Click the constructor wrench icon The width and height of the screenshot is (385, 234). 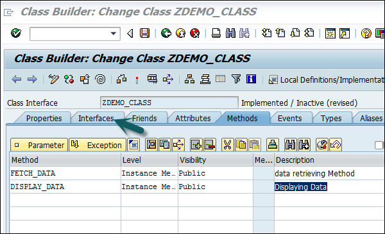322,145
